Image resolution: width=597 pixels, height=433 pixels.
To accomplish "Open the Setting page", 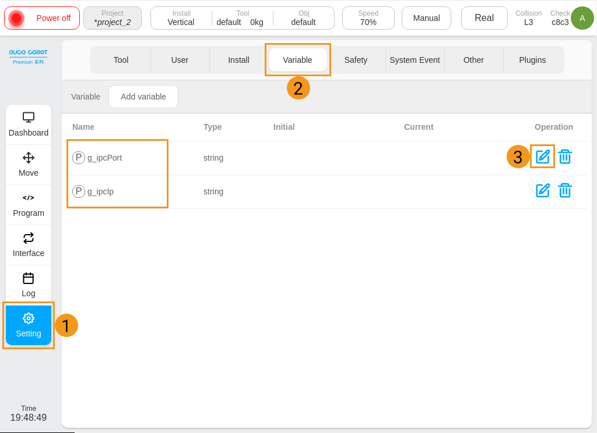I will point(28,325).
